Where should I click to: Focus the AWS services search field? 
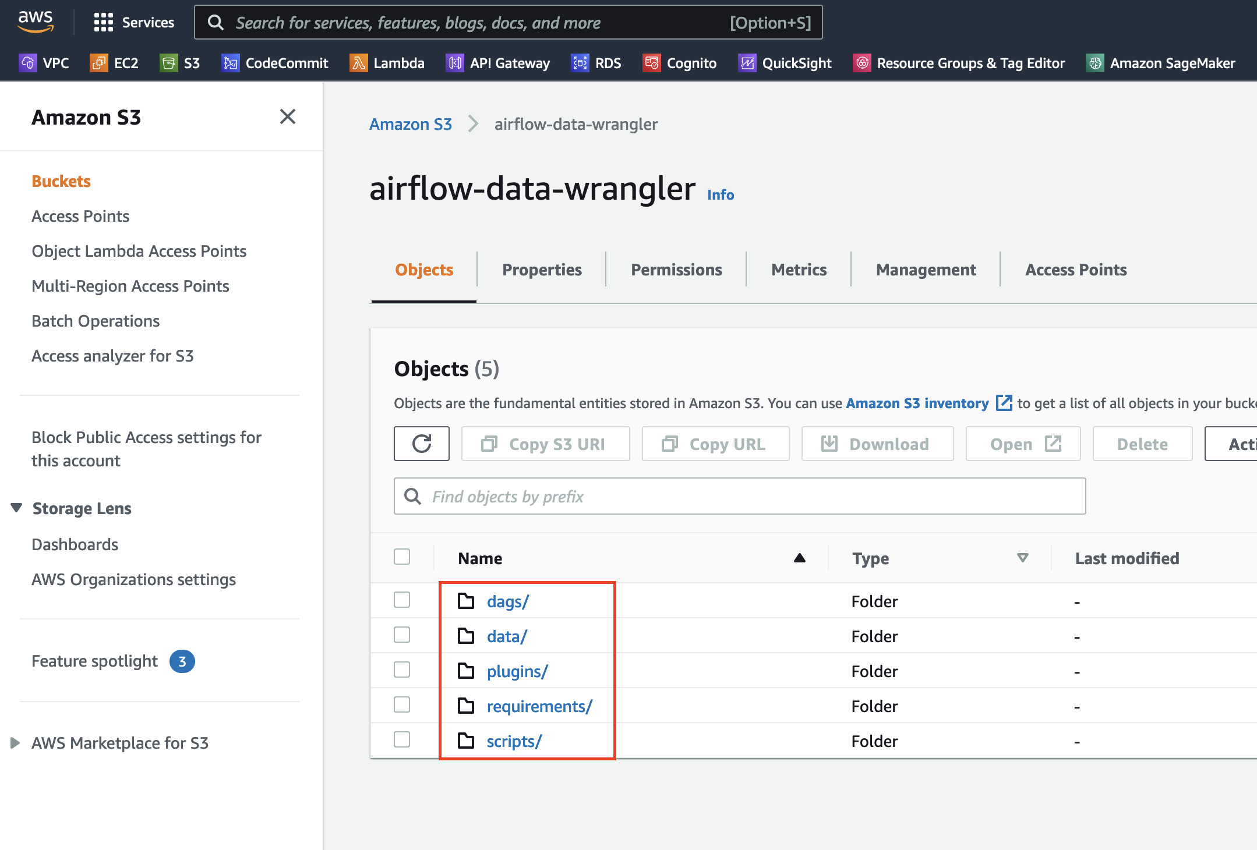click(x=508, y=22)
